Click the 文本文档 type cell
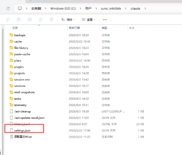182x155 pixels. tap(107, 137)
